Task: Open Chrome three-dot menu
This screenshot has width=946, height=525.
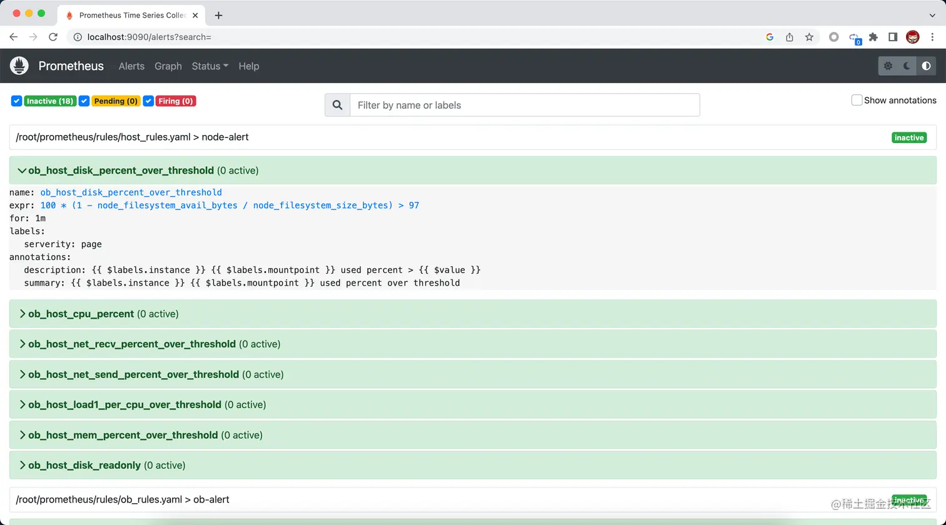Action: pos(932,37)
